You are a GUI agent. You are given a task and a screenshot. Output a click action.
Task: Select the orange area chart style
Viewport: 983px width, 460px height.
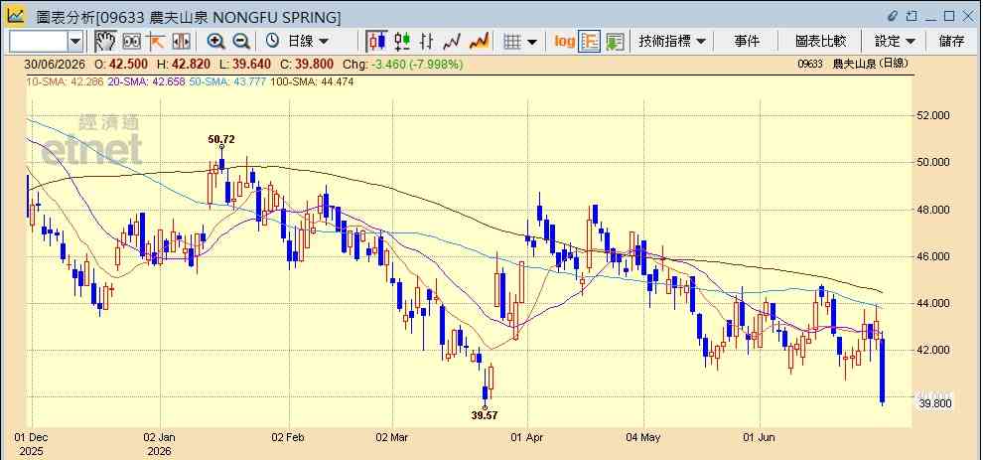pos(479,42)
